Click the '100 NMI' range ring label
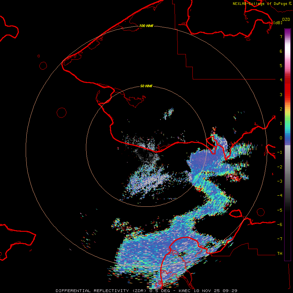 [146, 26]
